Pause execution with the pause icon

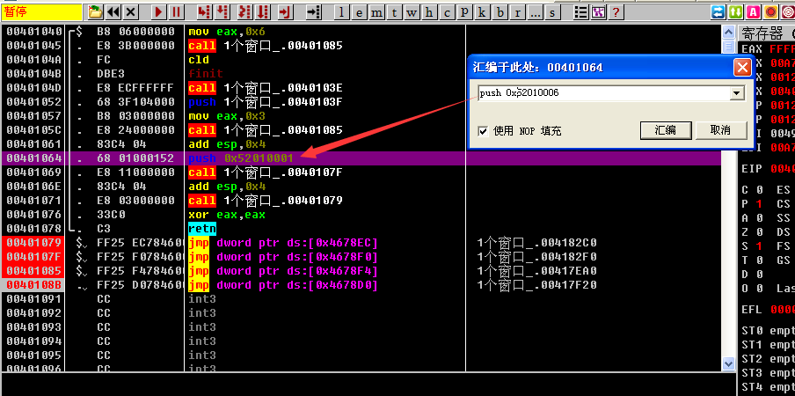coord(176,11)
